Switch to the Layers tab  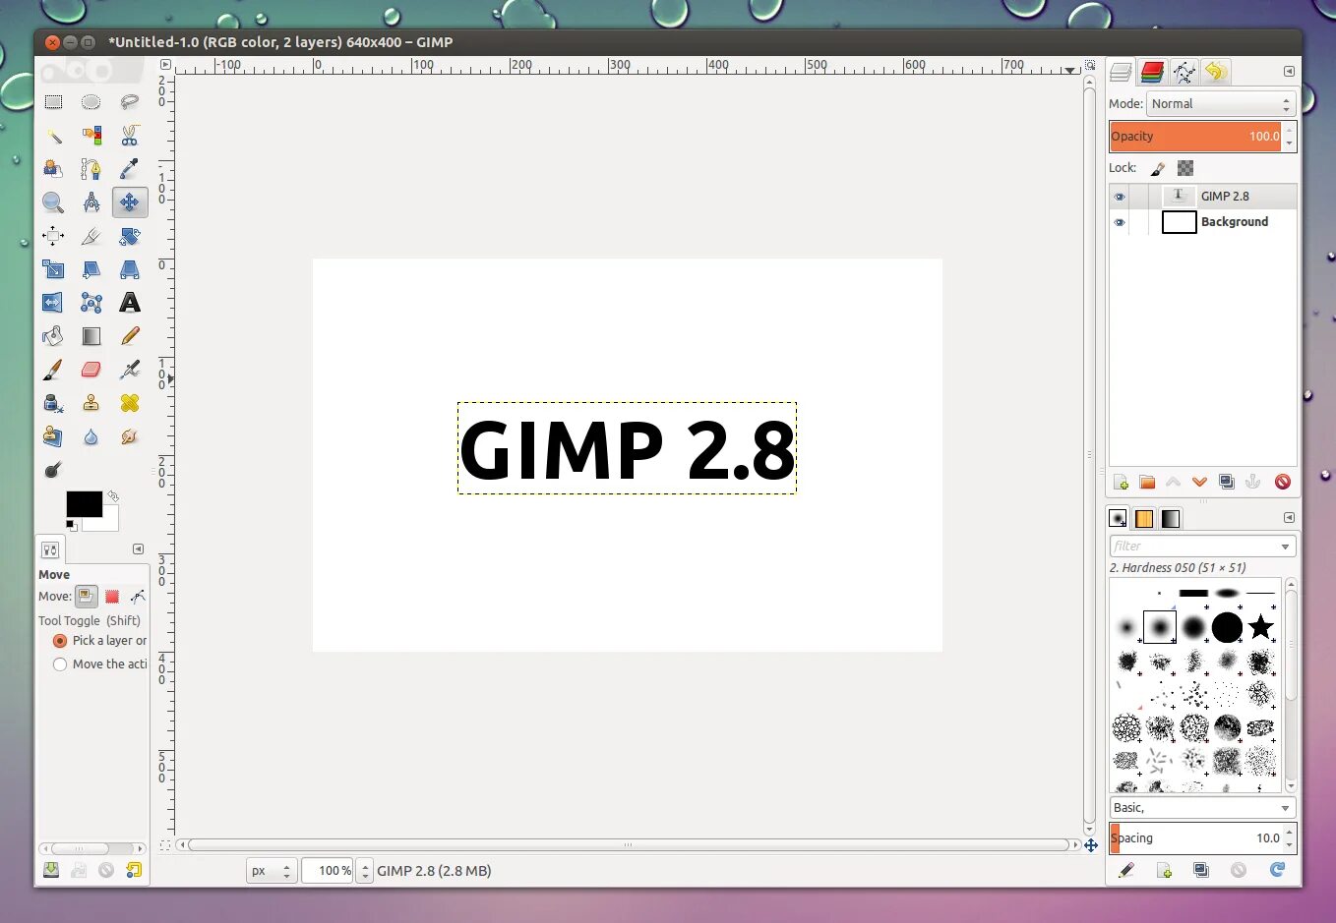(1121, 72)
